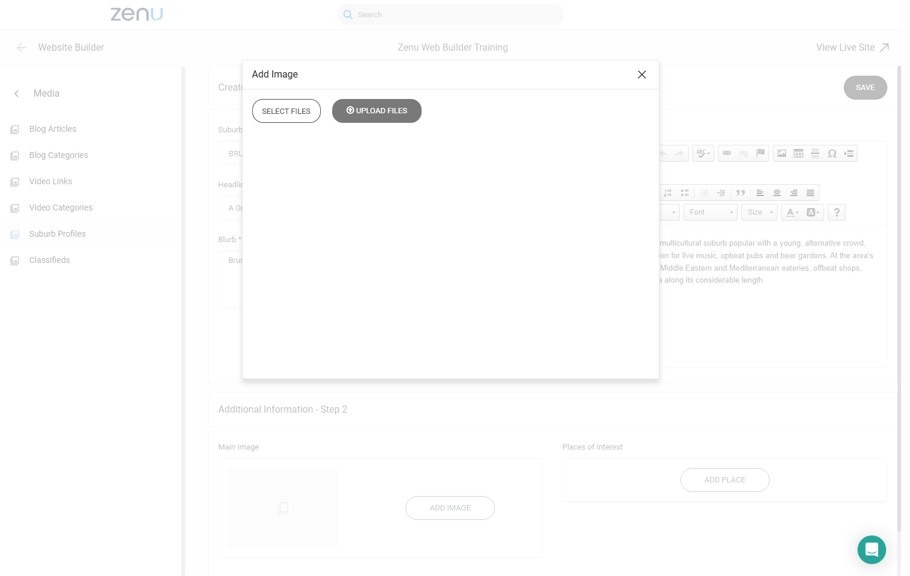Click the rightmost icon in the image and table toolbar group
Viewport: 910px width, 576px height.
click(x=849, y=153)
